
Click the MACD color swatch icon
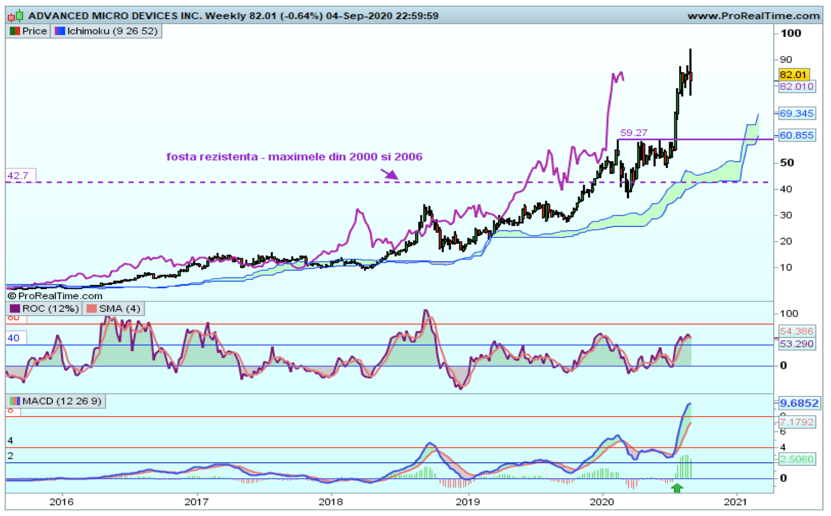tap(15, 401)
